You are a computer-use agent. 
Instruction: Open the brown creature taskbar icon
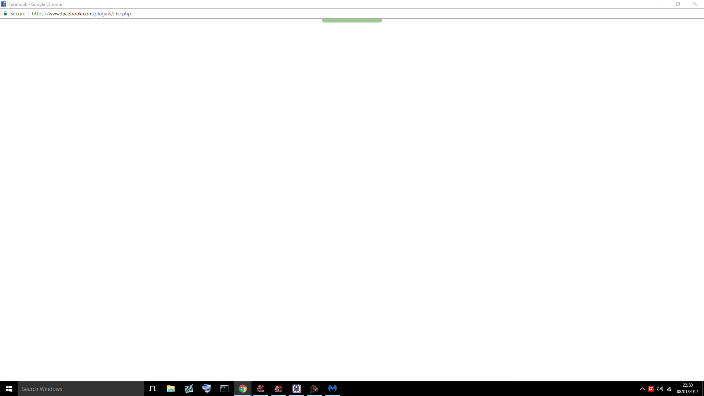click(x=314, y=389)
